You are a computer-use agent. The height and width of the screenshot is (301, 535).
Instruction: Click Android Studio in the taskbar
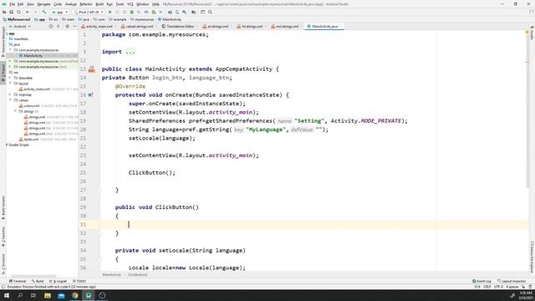click(89, 295)
